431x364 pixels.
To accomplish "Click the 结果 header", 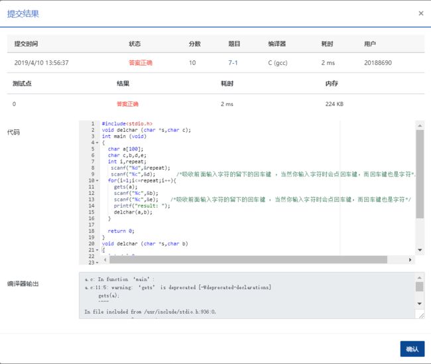I will pyautogui.click(x=123, y=84).
